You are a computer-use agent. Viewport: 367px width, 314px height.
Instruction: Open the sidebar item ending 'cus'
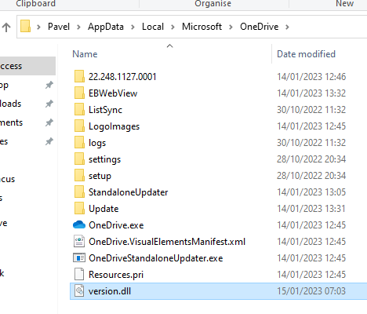[7, 179]
